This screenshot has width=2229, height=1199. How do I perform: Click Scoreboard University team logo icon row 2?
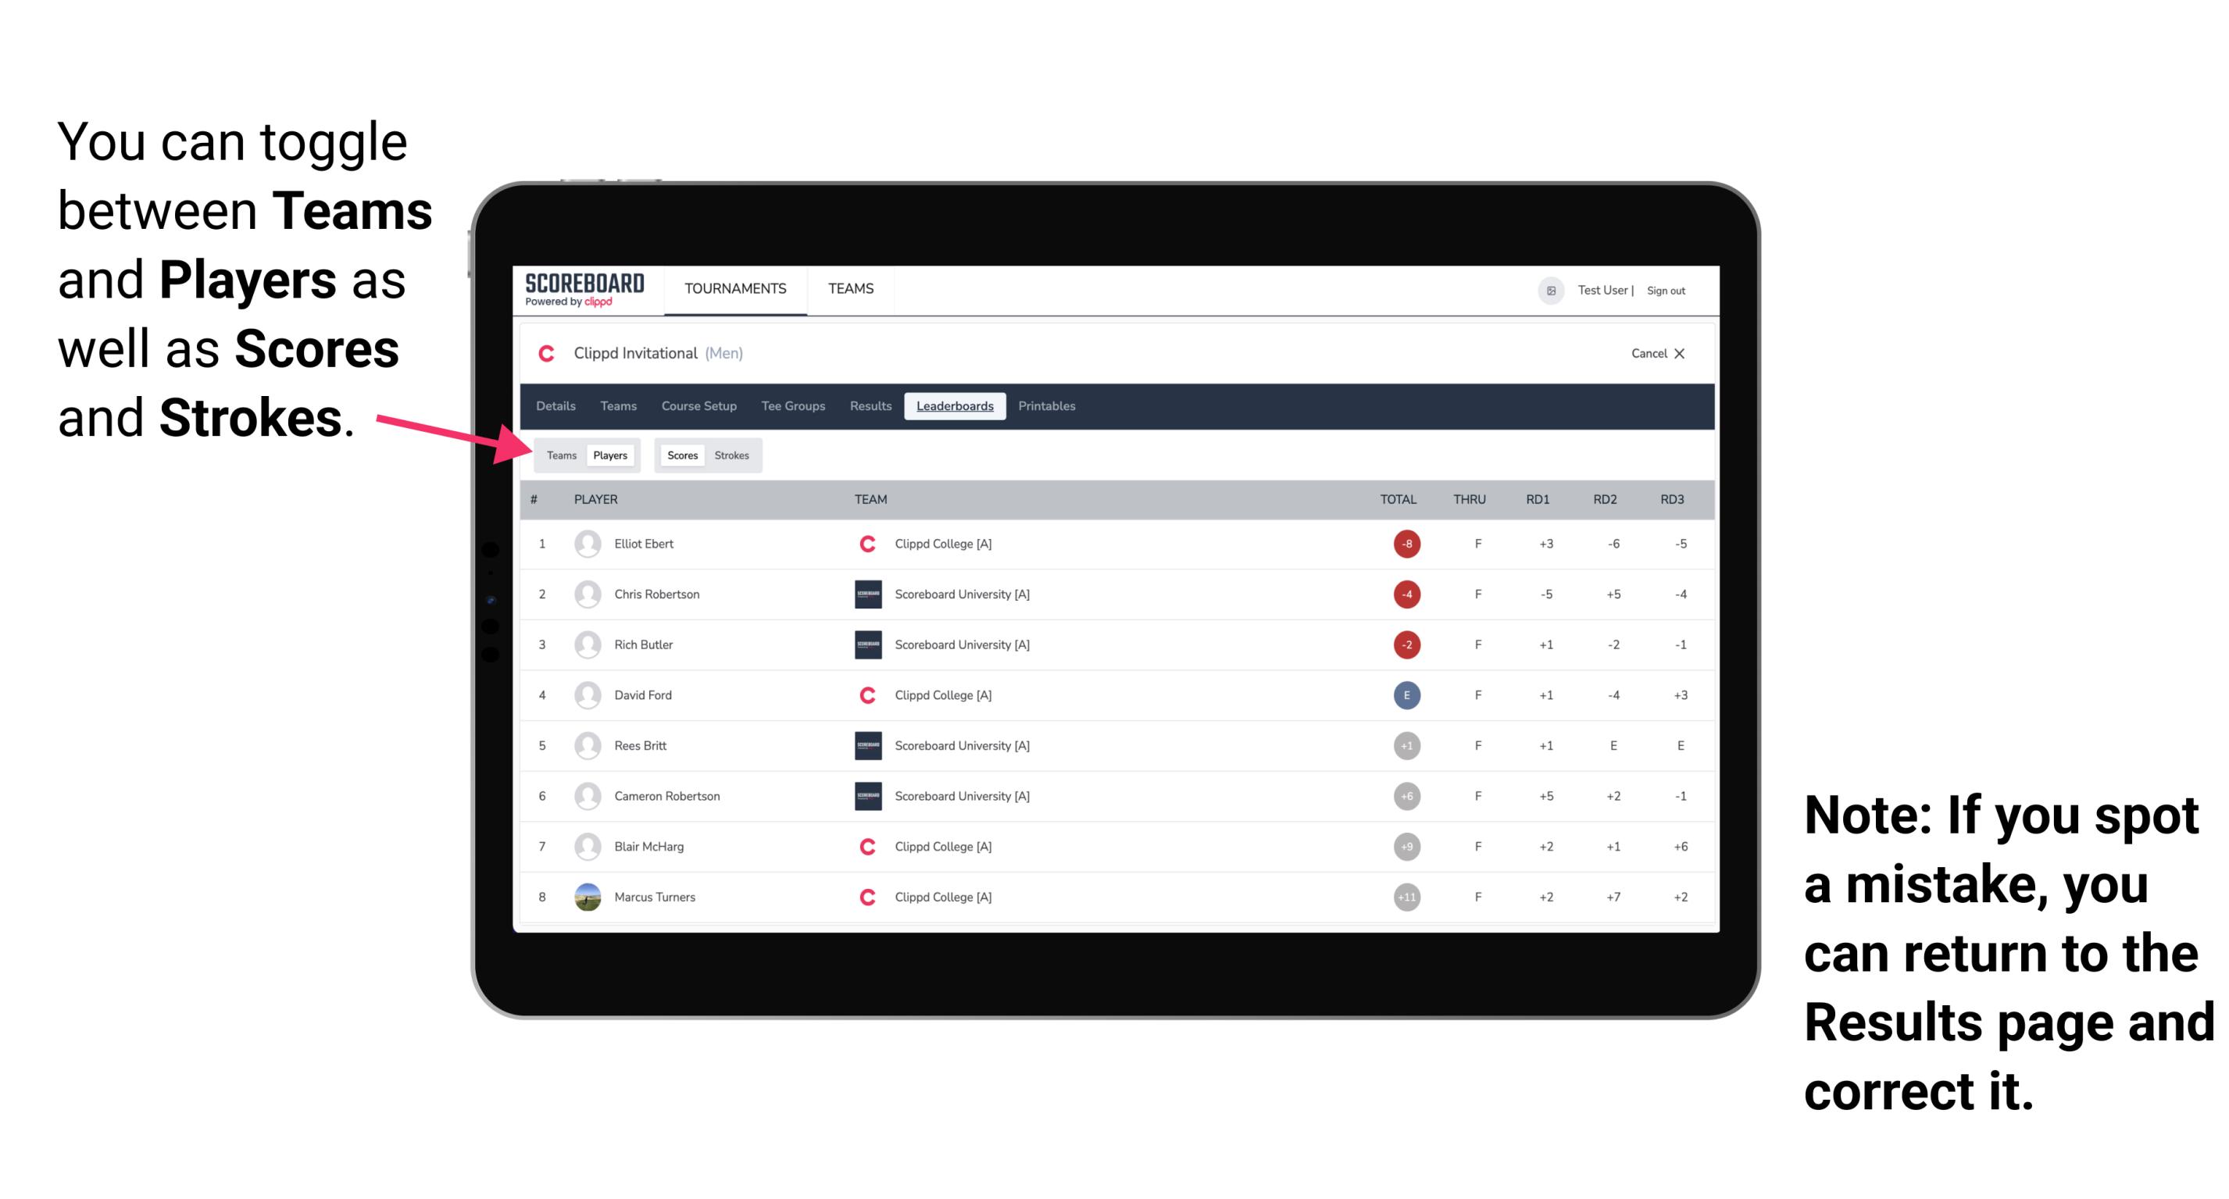[x=863, y=597]
